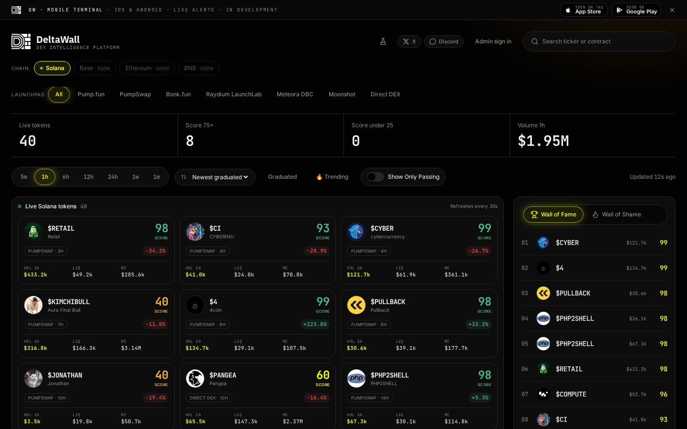Screen dimensions: 687x429
Task: Click the flask lab icon in header
Action: tap(383, 41)
